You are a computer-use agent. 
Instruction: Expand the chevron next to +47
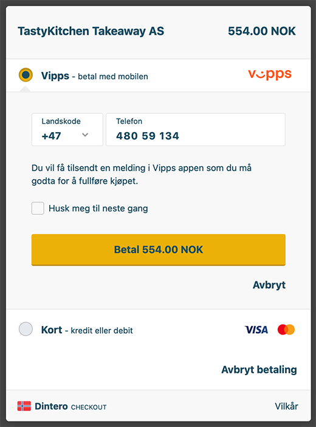85,135
